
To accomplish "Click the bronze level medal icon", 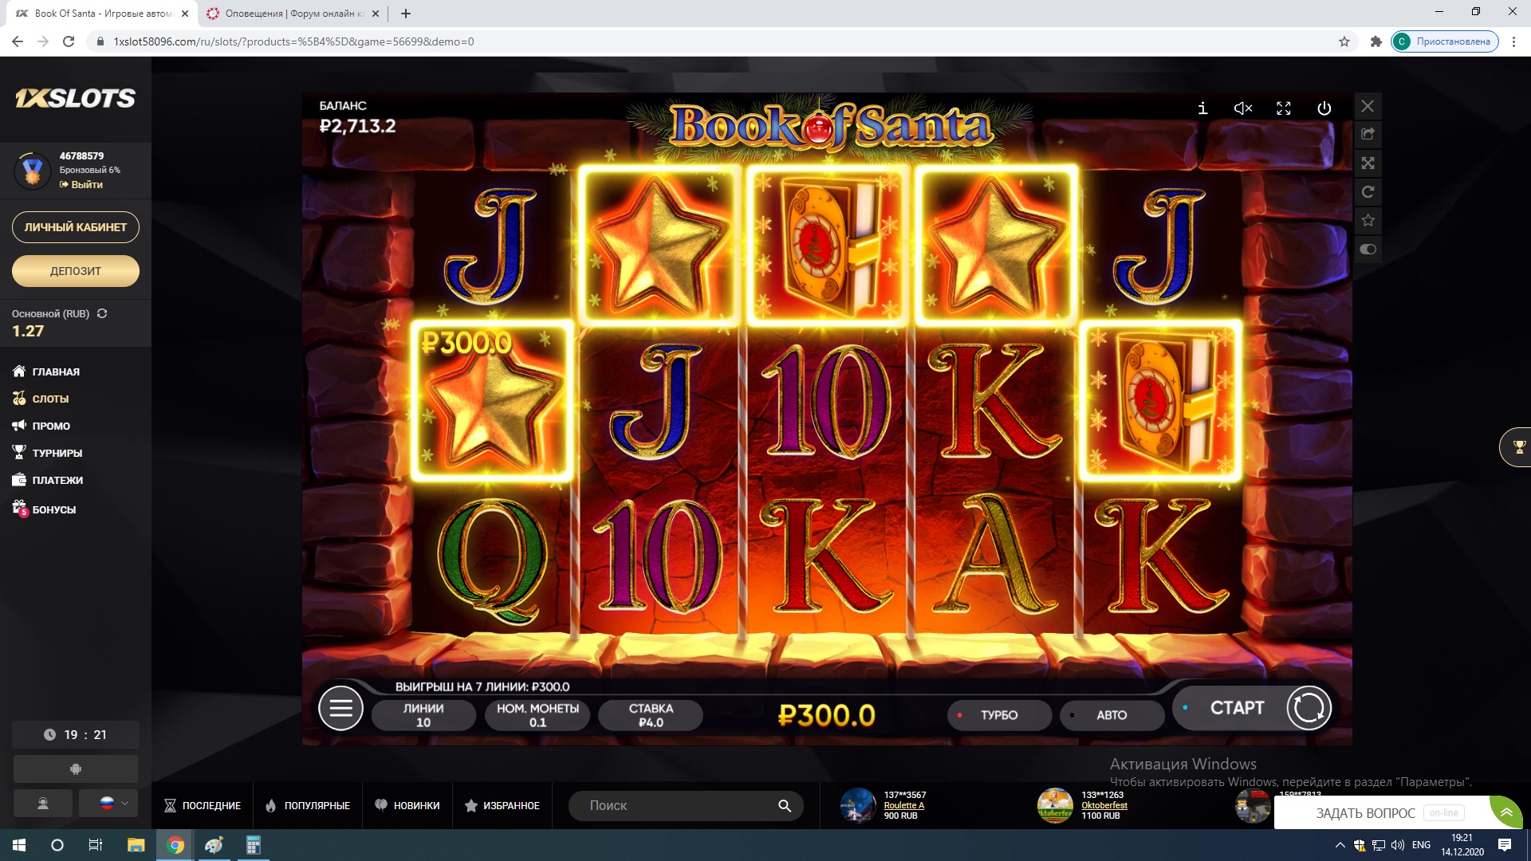I will (32, 171).
